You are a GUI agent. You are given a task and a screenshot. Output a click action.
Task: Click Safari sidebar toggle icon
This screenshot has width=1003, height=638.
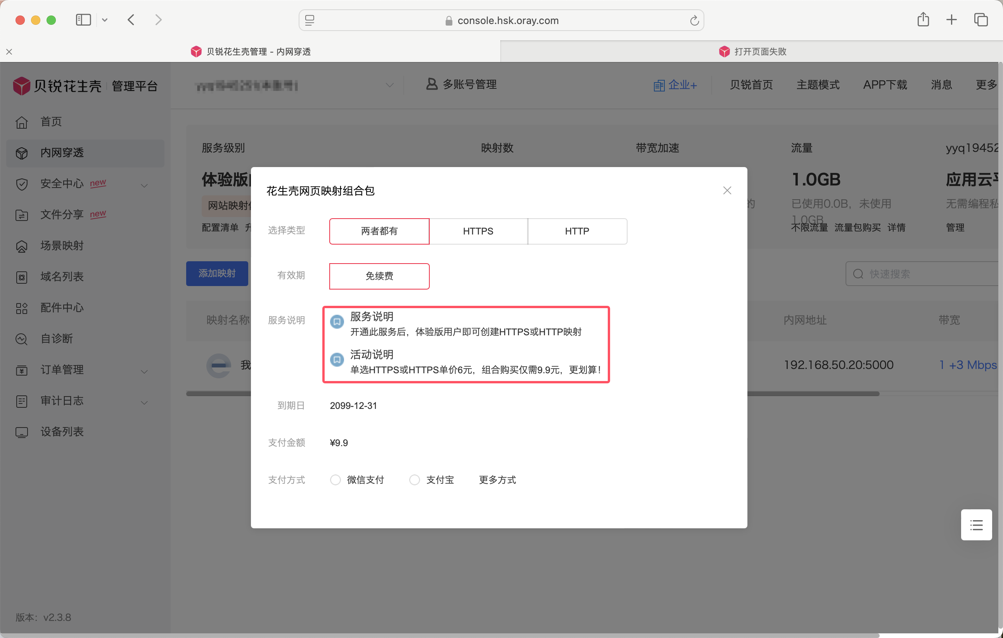coord(83,20)
